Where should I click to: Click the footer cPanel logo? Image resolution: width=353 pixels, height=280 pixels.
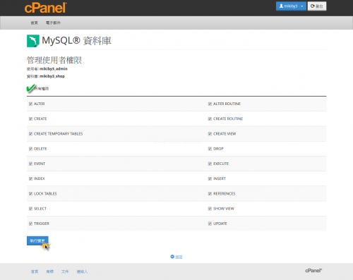(313, 271)
